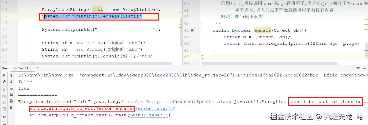Click the 'list' variable declaration on line 14
This screenshot has height=125, width=368.
click(x=97, y=9)
